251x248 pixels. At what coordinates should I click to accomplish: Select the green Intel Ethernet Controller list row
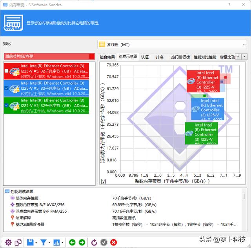coord(46,105)
